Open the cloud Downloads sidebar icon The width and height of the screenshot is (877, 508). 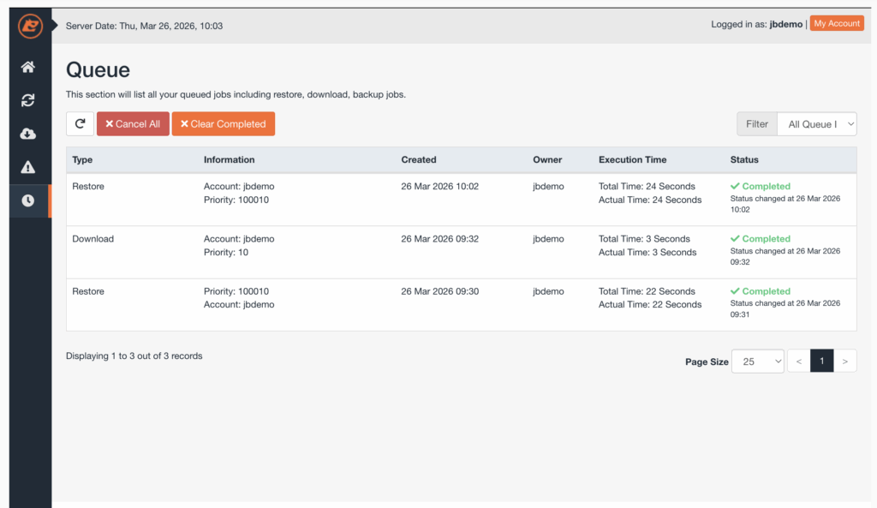pos(28,134)
